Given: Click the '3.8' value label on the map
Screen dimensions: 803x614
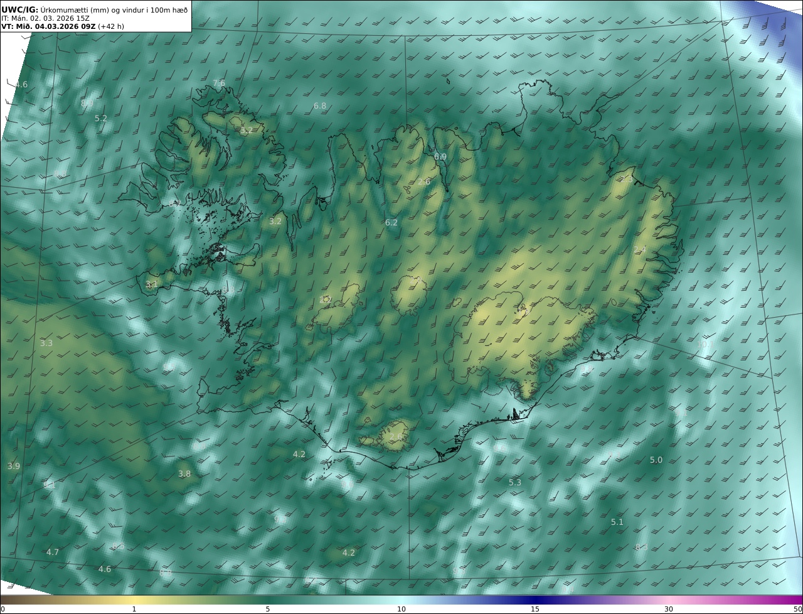Looking at the screenshot, I should pyautogui.click(x=184, y=473).
